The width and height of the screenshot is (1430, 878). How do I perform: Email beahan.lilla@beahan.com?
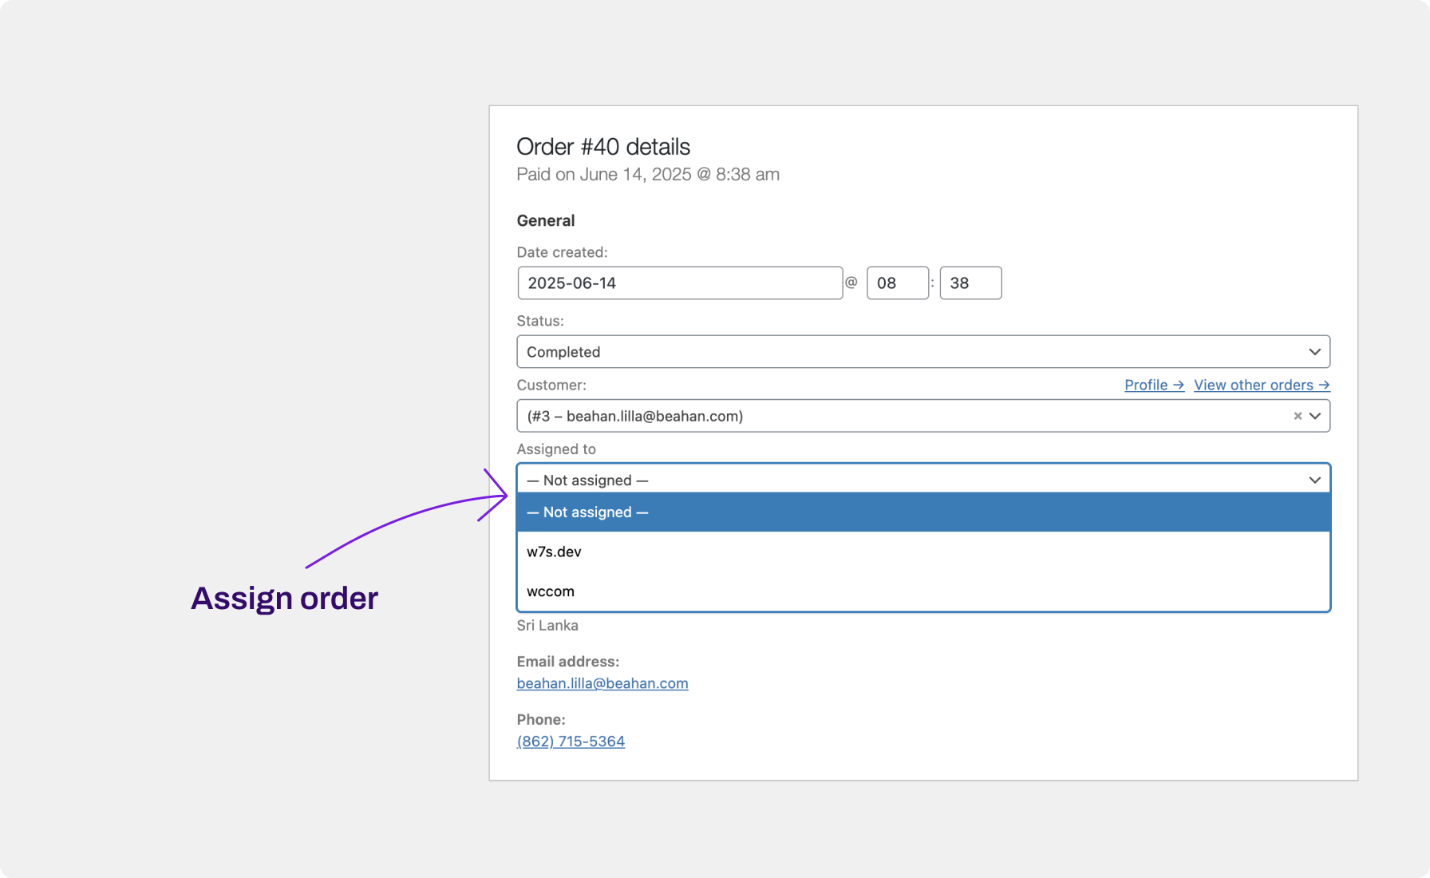click(x=602, y=683)
